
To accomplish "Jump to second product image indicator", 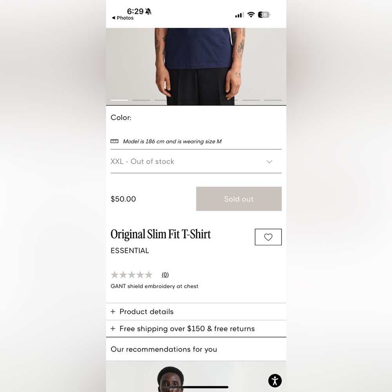I will coord(141,100).
